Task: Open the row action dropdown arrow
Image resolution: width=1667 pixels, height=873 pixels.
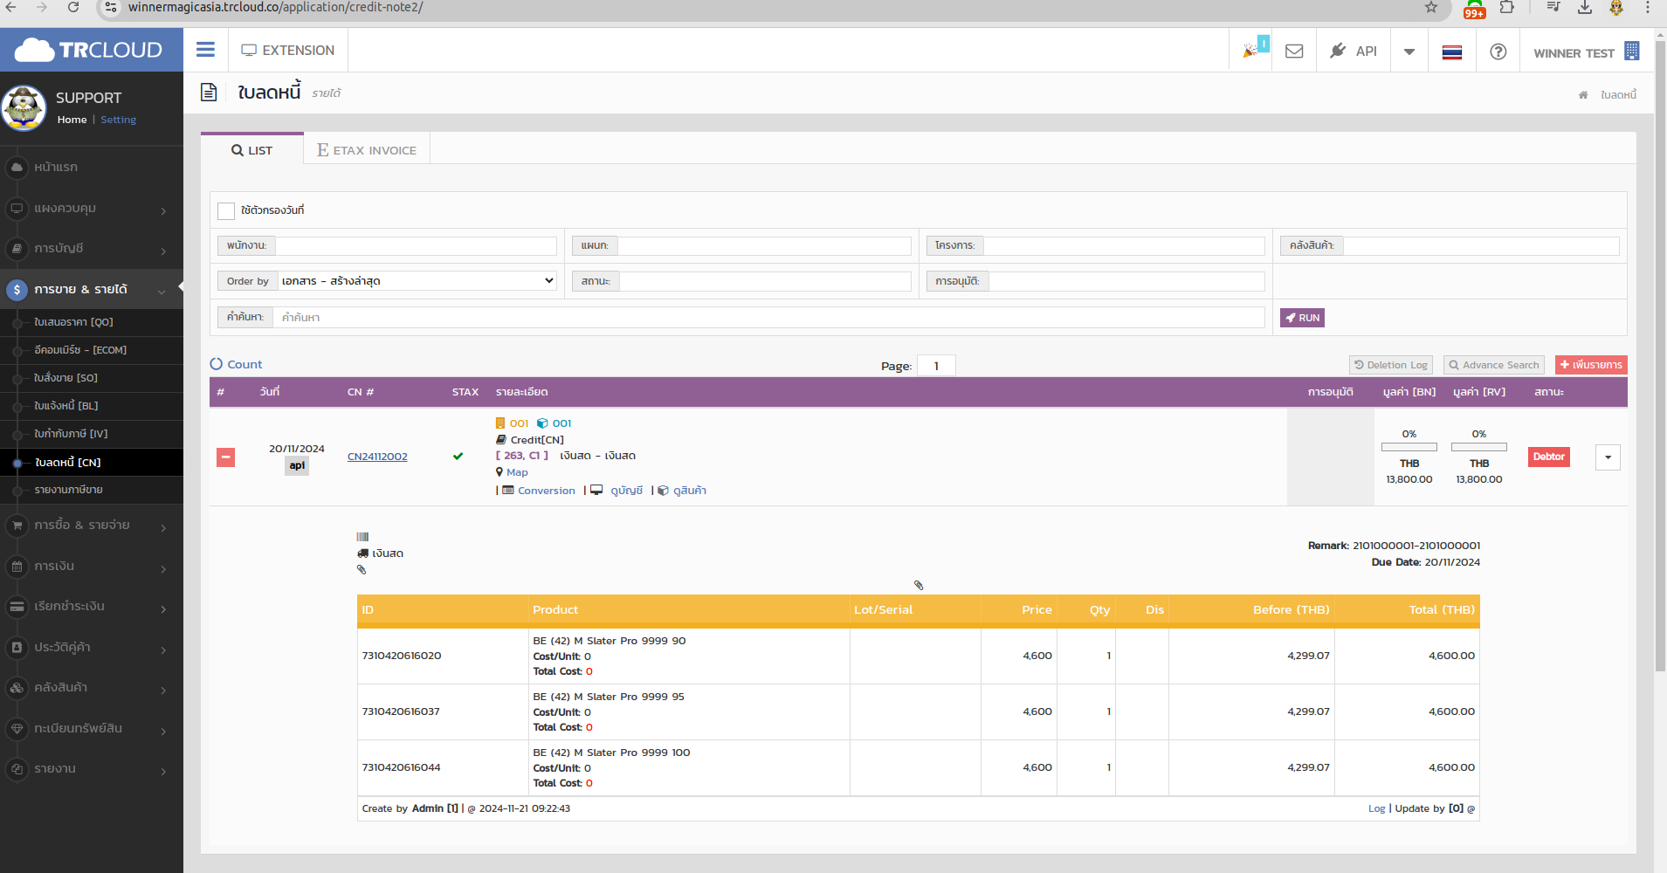Action: click(x=1608, y=457)
